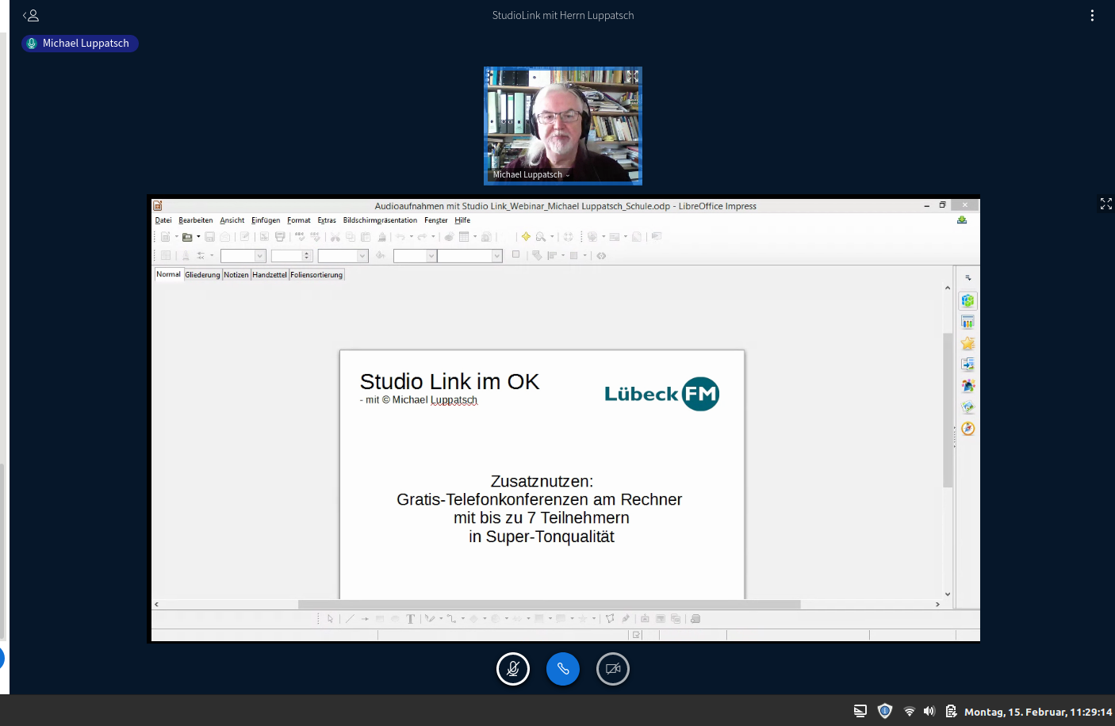
Task: Click the blue hang up call button
Action: 563,669
